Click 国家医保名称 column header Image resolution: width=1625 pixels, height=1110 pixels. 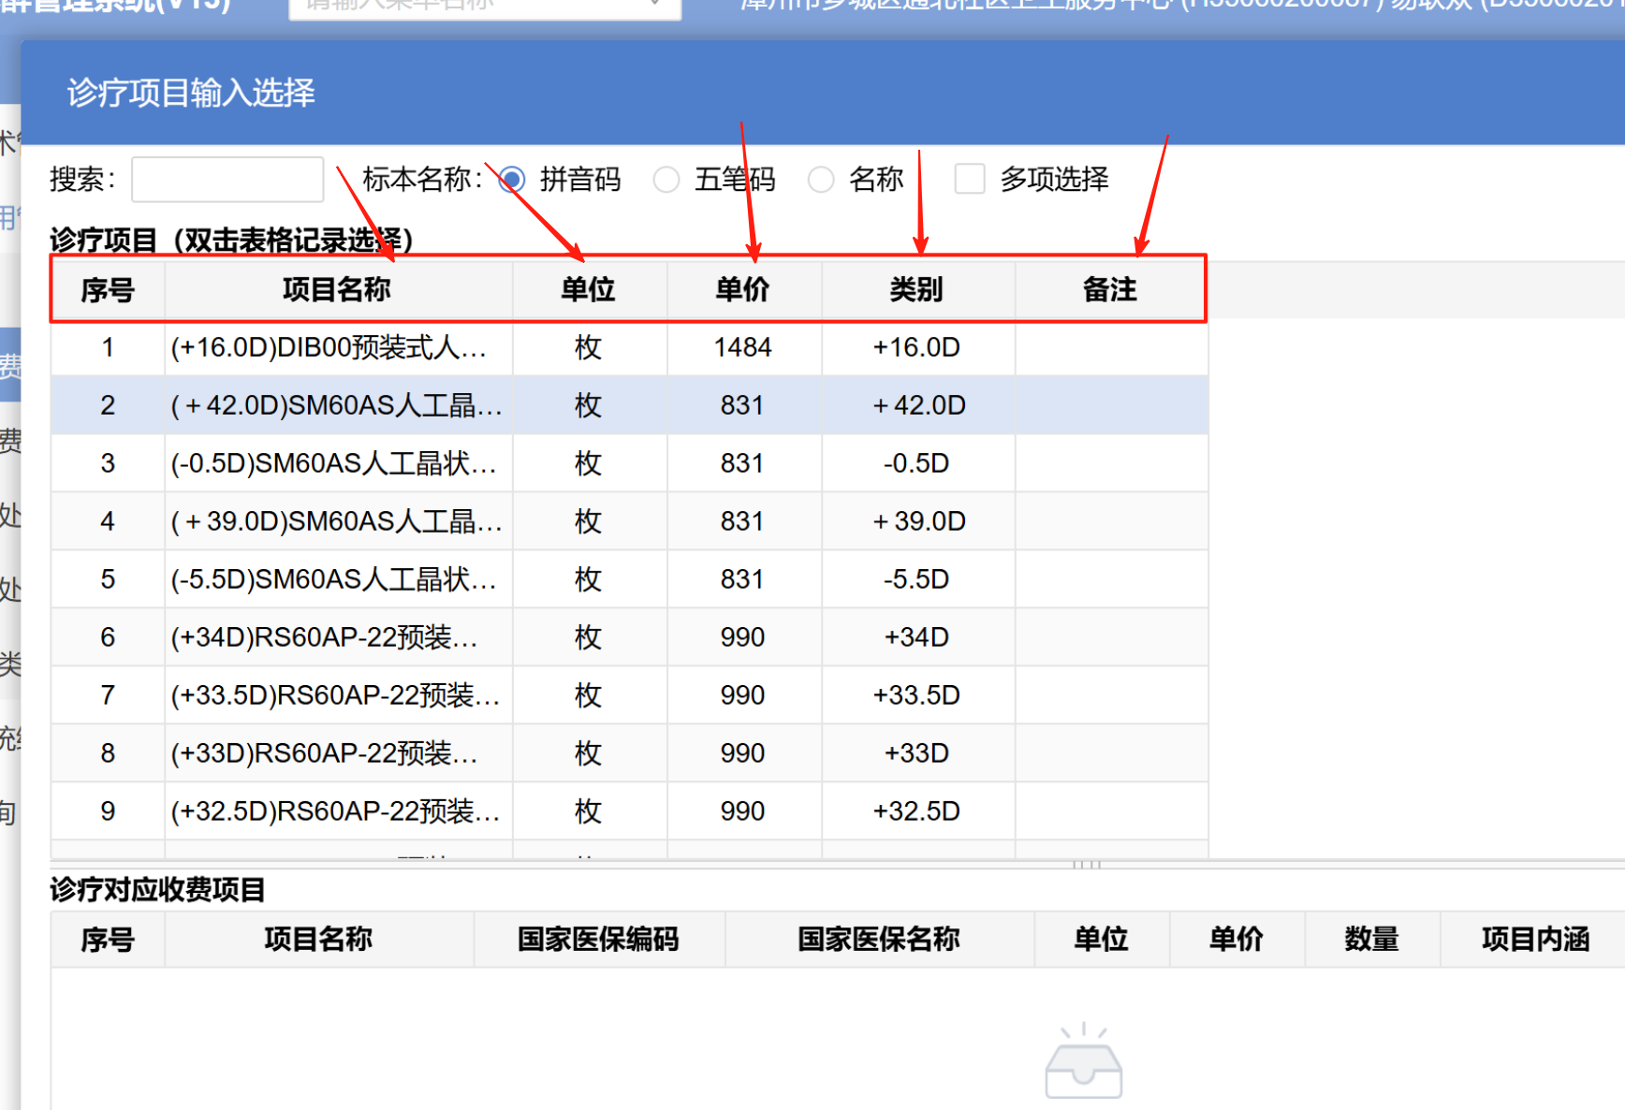click(879, 939)
